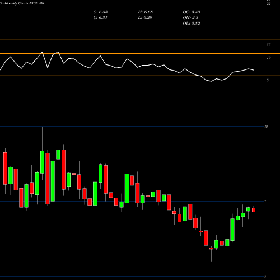Screen dimensions: 280x280
Task: Click the price axis label '2'
Action: pos(265,276)
